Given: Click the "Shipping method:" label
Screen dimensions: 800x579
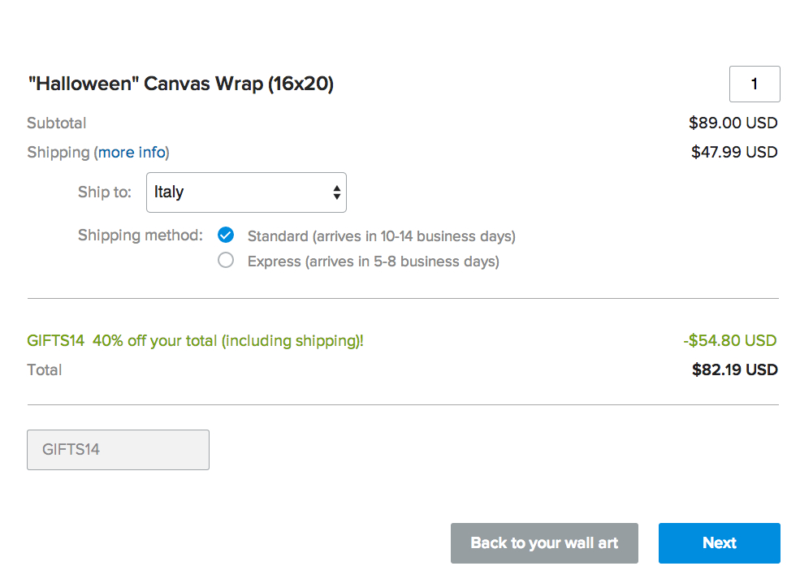Looking at the screenshot, I should [140, 235].
